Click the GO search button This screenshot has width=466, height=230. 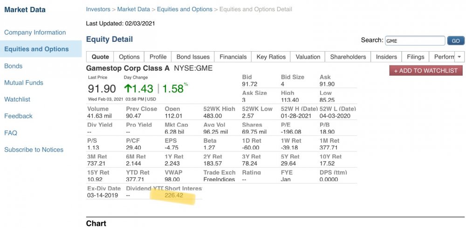click(x=455, y=41)
